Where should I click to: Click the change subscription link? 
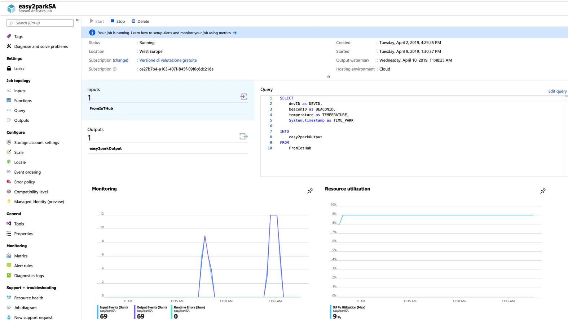tap(120, 60)
